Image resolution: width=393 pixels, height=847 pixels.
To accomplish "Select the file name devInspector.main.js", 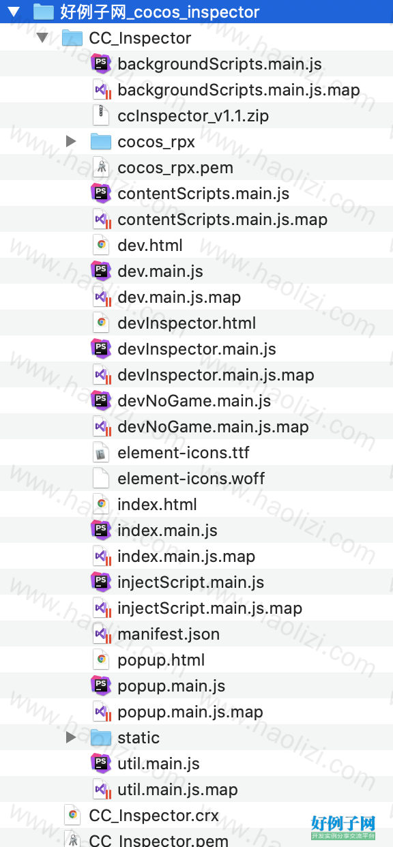I will (x=196, y=349).
